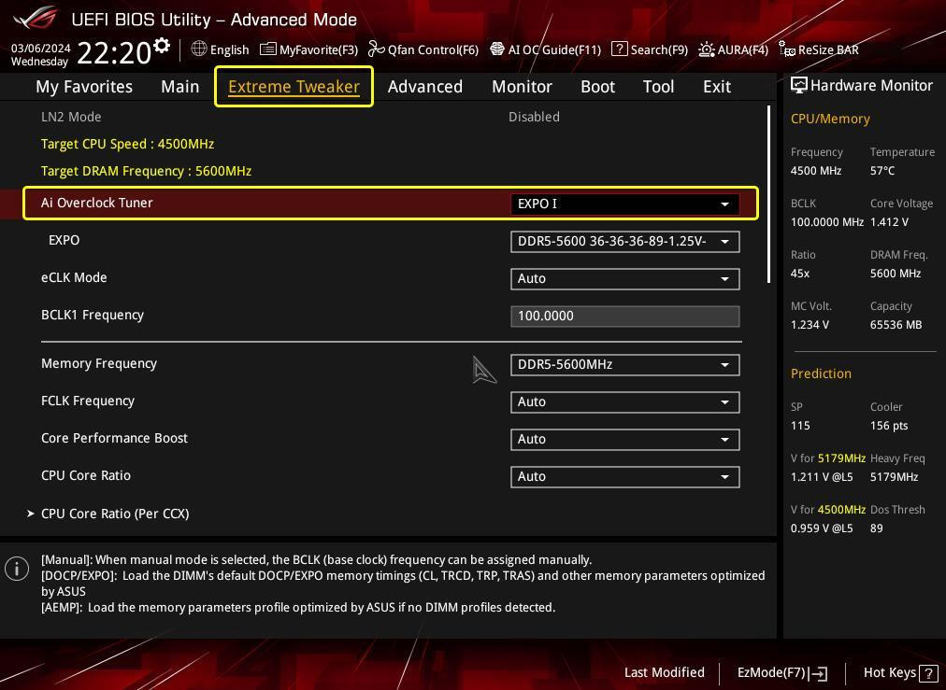The image size is (946, 690).
Task: Open the Ai Overclock Tuner dropdown
Action: point(624,204)
